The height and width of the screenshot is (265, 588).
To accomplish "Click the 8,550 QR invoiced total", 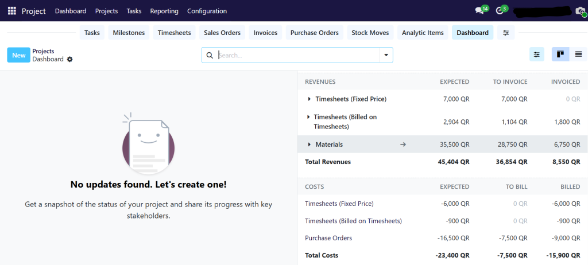I will pyautogui.click(x=567, y=162).
